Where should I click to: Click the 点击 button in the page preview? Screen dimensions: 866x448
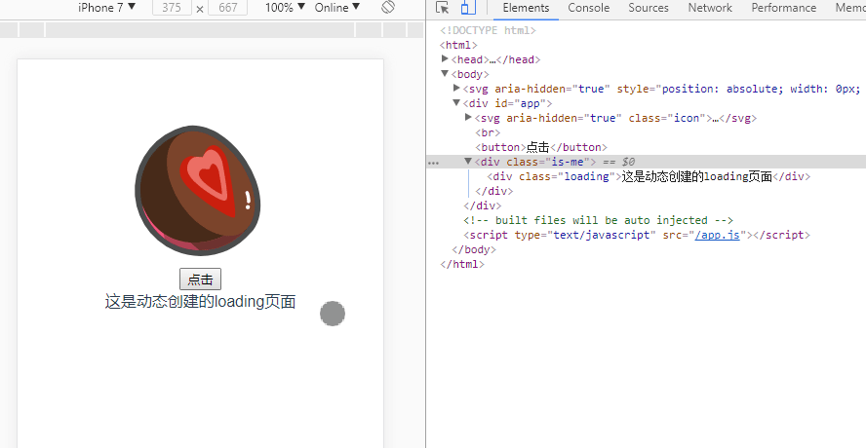pyautogui.click(x=201, y=280)
